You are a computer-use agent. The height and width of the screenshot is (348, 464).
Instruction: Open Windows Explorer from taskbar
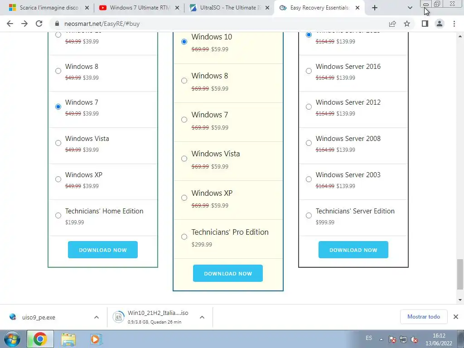coord(68,339)
